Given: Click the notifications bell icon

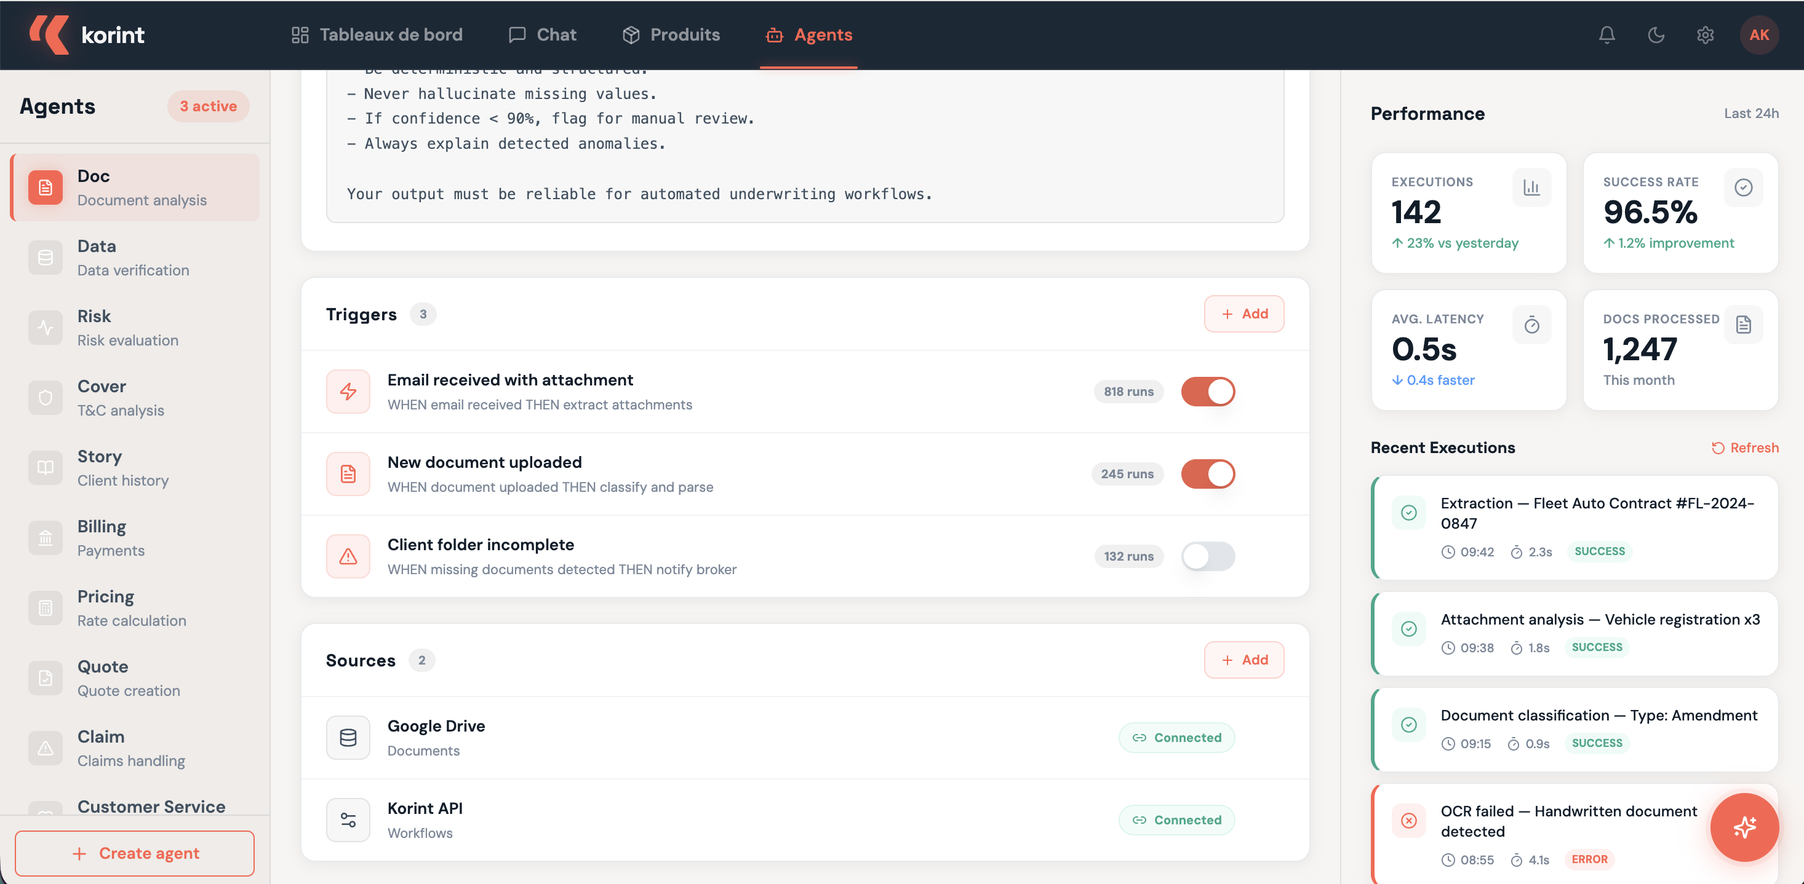Looking at the screenshot, I should click(1606, 35).
